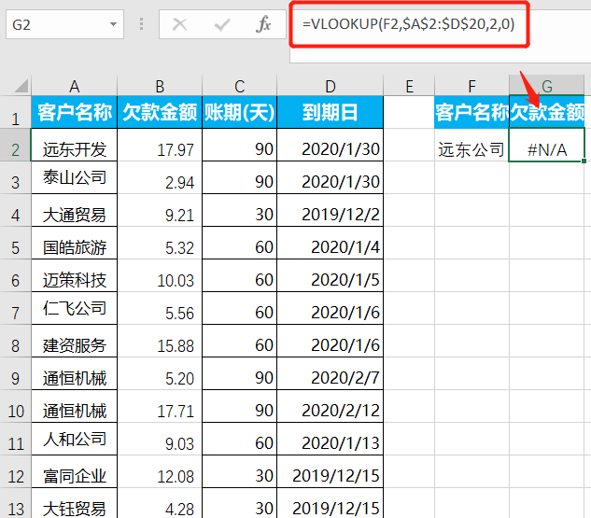591x518 pixels.
Task: Select cell 人和公司
Action: (x=75, y=439)
